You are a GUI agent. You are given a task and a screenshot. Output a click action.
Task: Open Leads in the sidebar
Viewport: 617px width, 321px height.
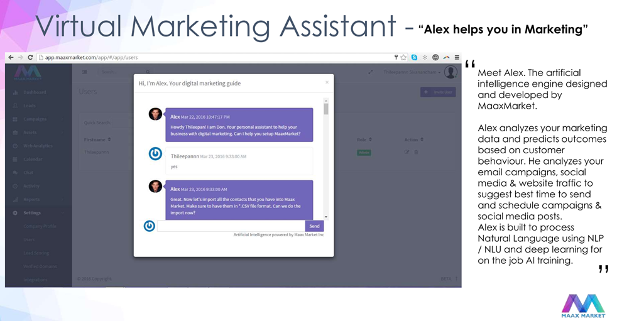pos(30,106)
